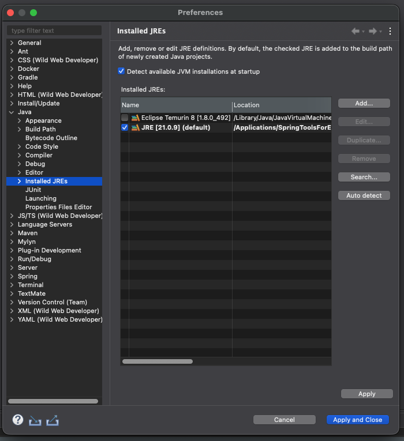Click the Search... button
This screenshot has height=441, width=404.
coord(364,177)
